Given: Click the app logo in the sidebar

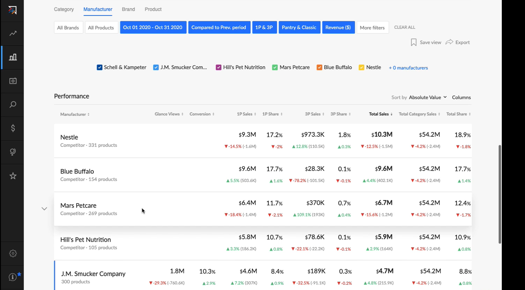Looking at the screenshot, I should coord(12,10).
